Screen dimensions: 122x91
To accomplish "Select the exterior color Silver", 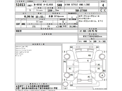I will [x=40, y=22].
